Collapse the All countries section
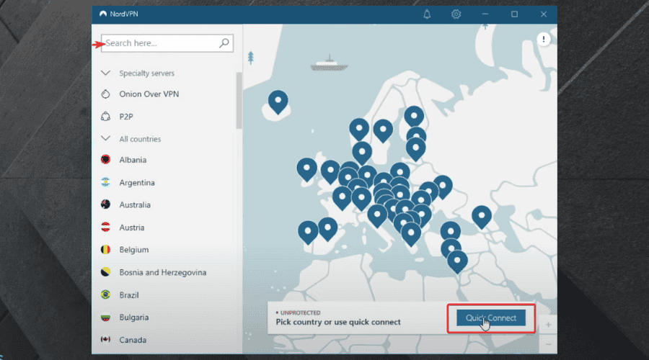 (x=105, y=138)
